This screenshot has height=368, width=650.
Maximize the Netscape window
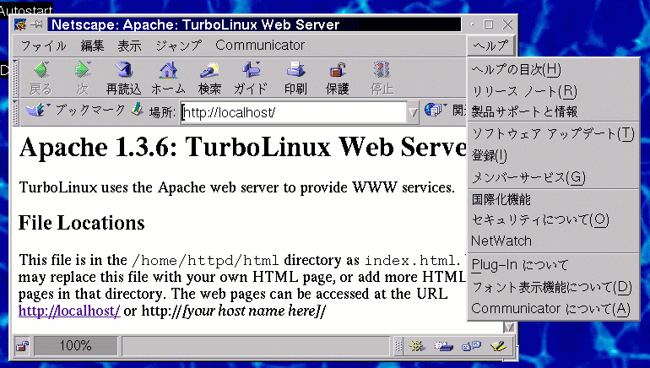point(489,24)
